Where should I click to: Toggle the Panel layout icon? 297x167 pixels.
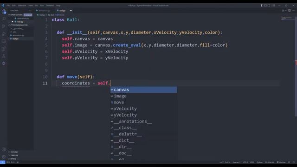(x=265, y=6)
